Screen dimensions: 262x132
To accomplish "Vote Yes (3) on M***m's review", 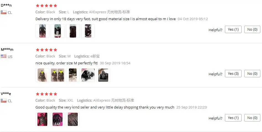I will (x=233, y=73).
